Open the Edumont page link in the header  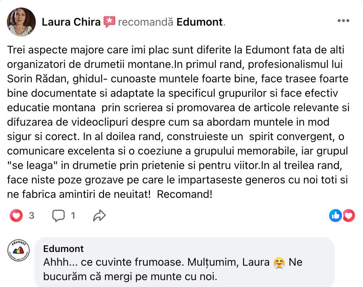[x=199, y=22]
